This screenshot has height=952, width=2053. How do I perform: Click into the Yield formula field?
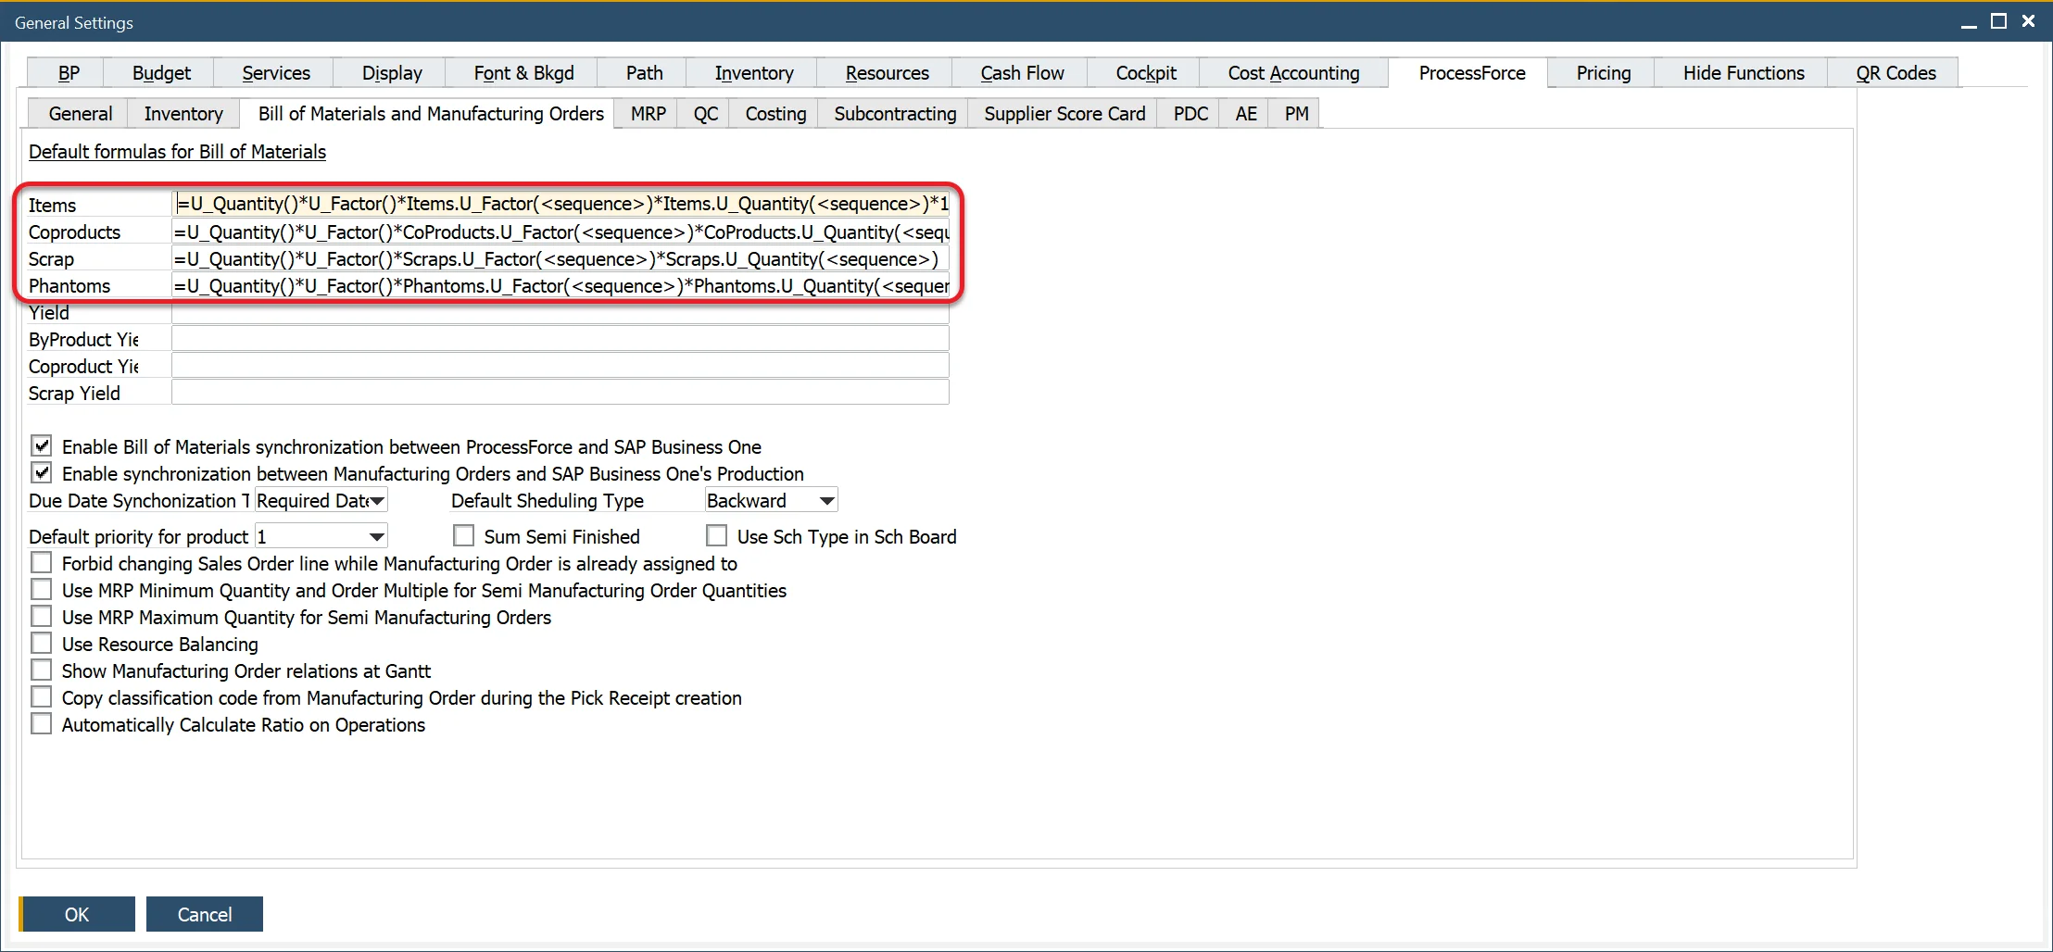560,313
